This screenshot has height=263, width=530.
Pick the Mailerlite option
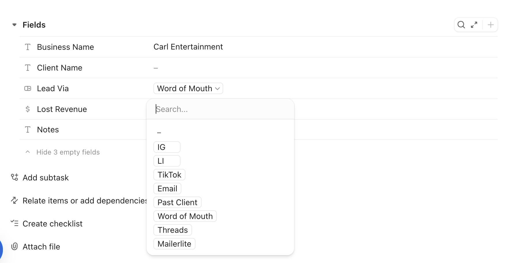(174, 244)
